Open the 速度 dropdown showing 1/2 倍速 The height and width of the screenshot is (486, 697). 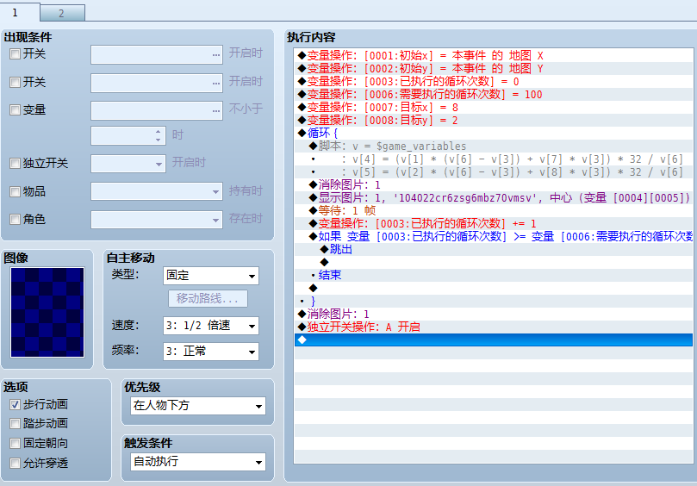tap(211, 326)
